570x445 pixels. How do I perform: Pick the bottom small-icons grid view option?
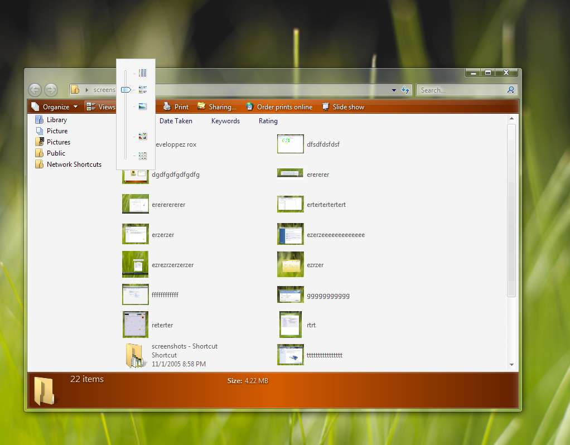(143, 156)
